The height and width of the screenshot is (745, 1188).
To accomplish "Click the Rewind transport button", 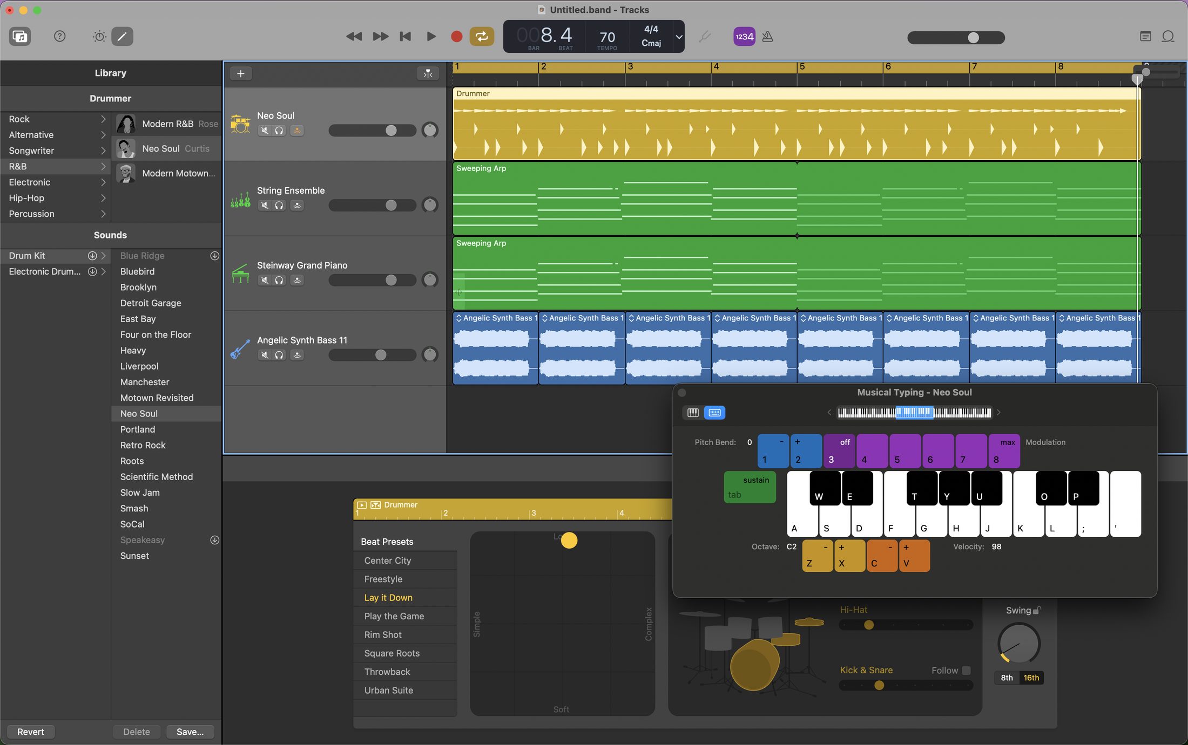I will (x=354, y=37).
